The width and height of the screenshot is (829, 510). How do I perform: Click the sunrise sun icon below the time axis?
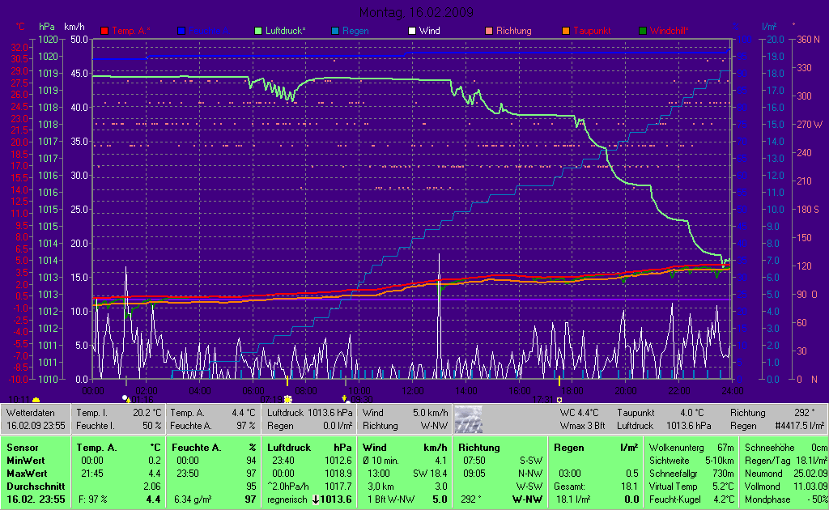click(287, 399)
